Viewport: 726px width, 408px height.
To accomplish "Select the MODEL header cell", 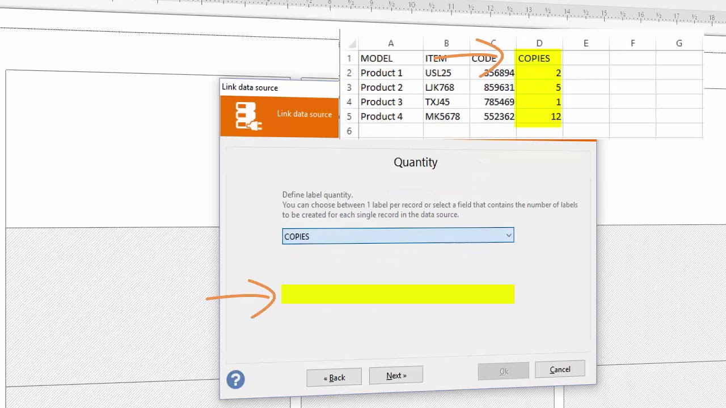I will [391, 58].
